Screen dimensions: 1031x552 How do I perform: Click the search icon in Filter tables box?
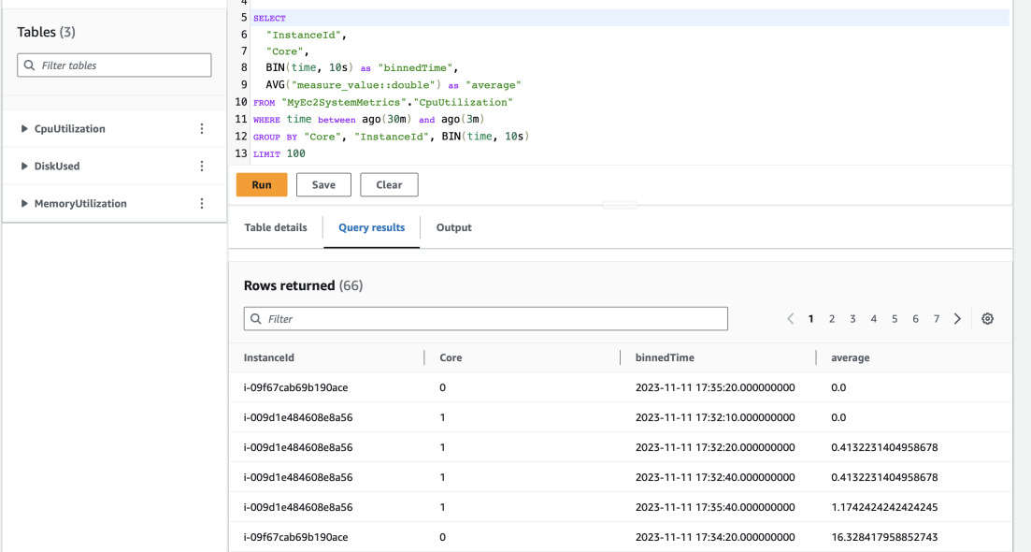click(x=29, y=65)
